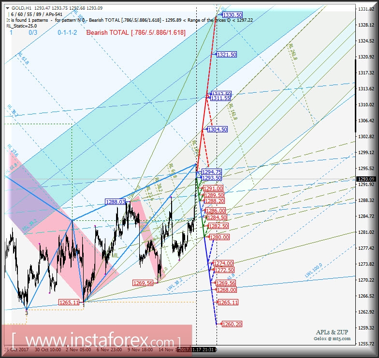
Task: Click the 2017.11.17 21:31 time marker
Action: pyautogui.click(x=196, y=350)
